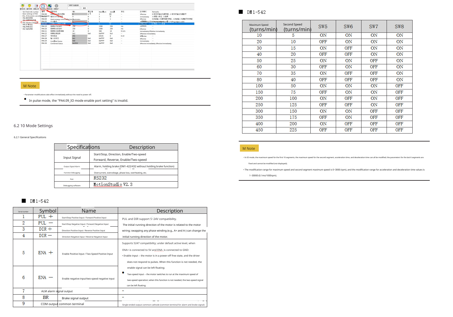Click the second yellow folder toolbar icon
Screen dimensions: 453x317
[29, 6]
